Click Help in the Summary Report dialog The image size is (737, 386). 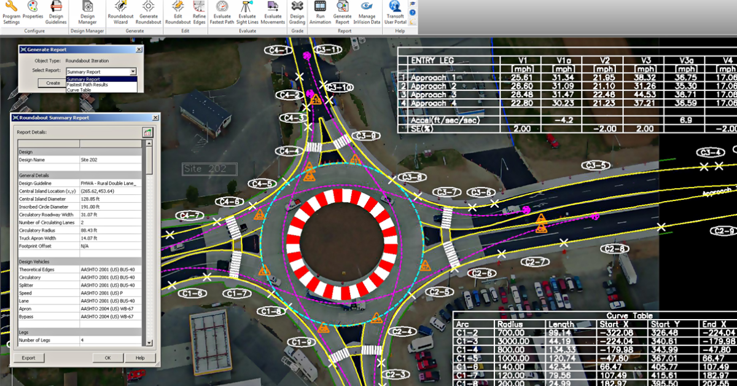point(140,358)
